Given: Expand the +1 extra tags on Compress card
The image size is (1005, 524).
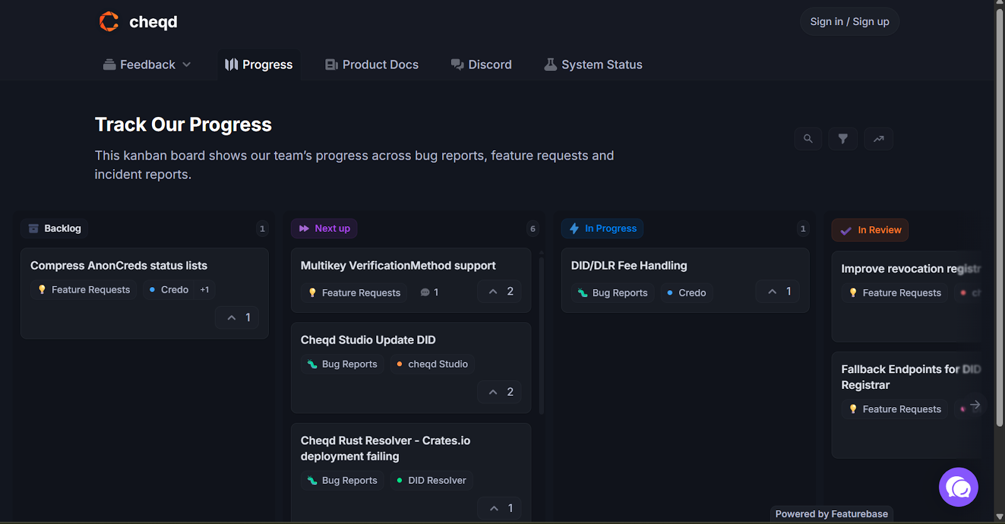Looking at the screenshot, I should click(x=204, y=290).
